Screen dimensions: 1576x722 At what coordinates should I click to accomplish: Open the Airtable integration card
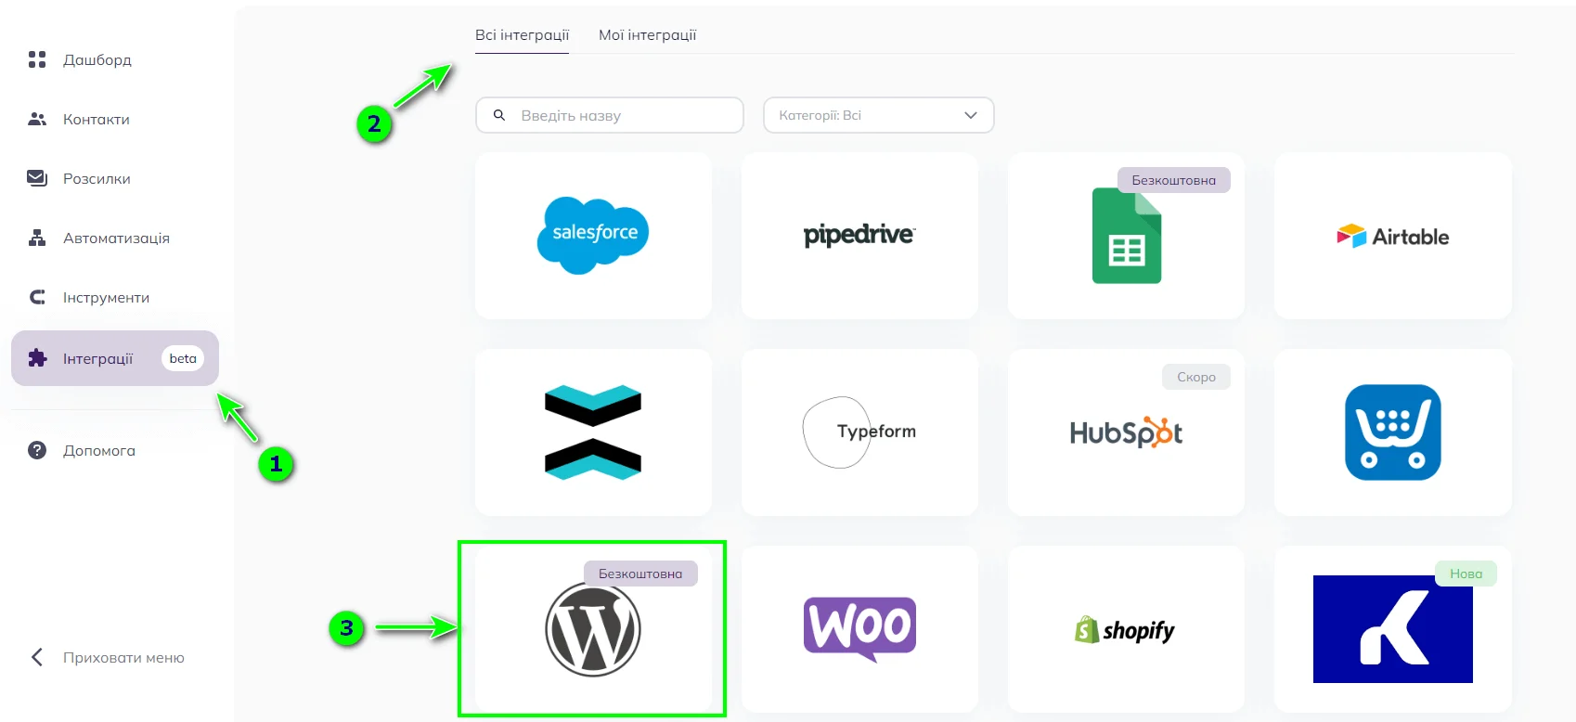1392,236
